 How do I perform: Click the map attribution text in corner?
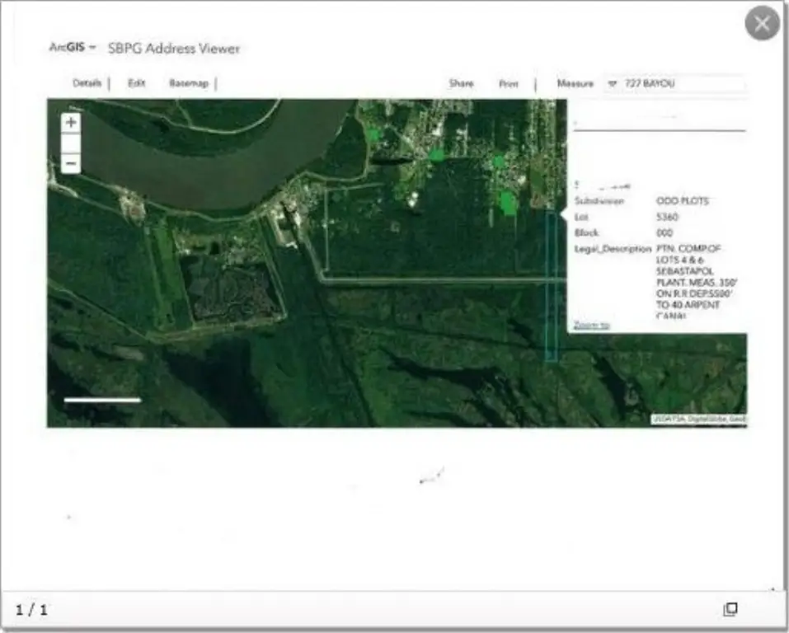pos(698,420)
